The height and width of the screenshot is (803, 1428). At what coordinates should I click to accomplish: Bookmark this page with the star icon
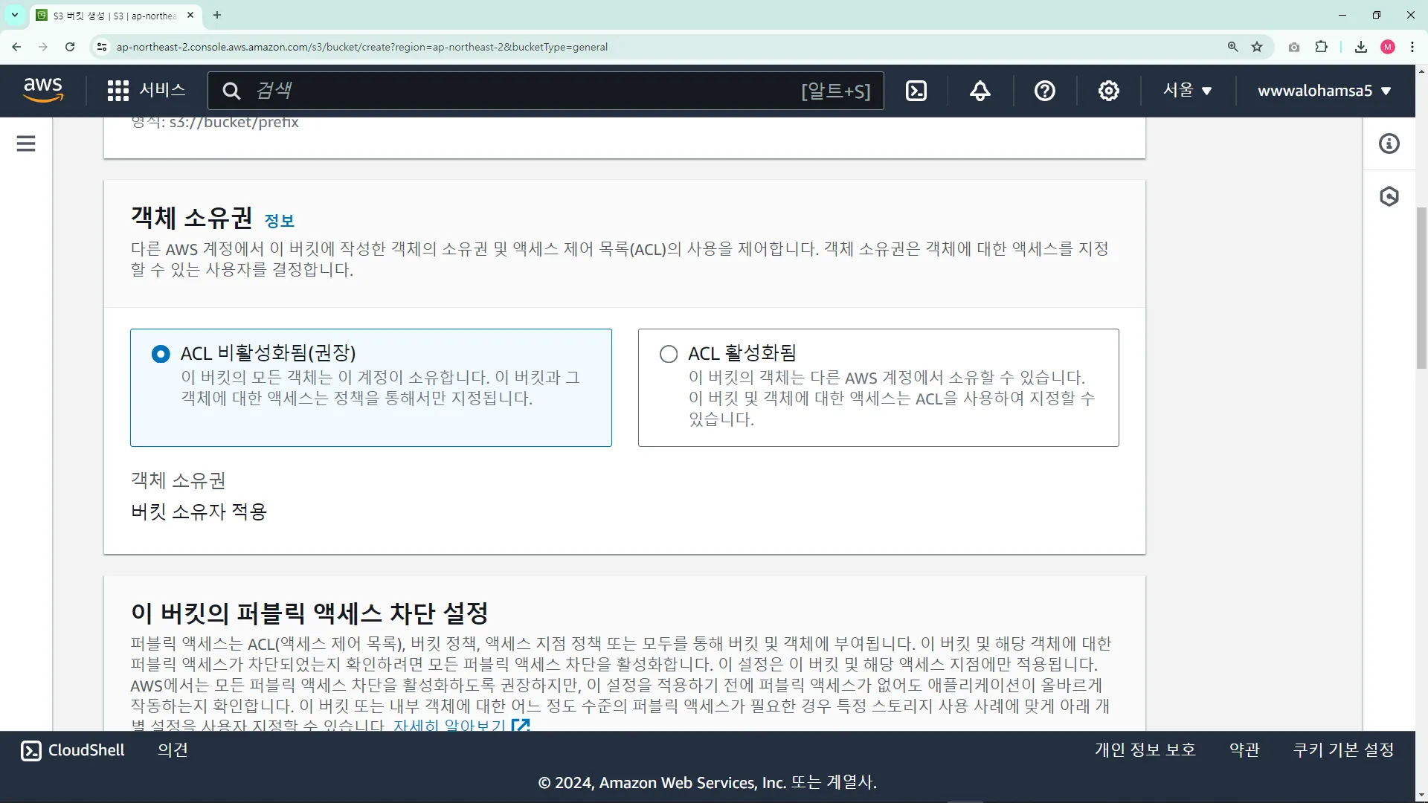click(x=1257, y=47)
